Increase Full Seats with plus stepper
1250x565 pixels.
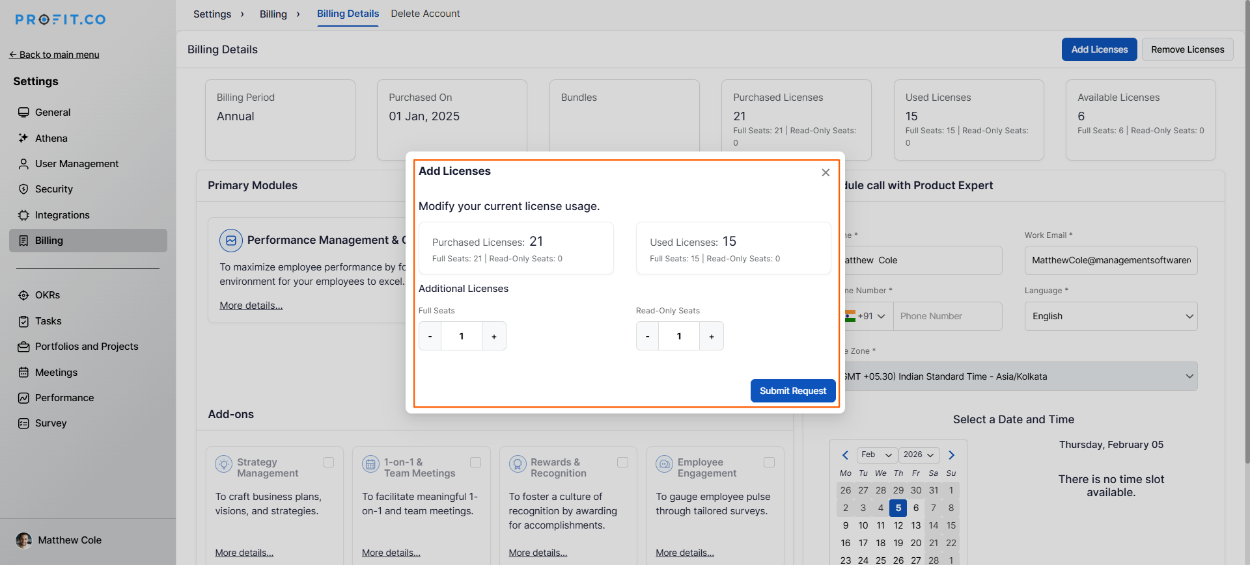(494, 336)
